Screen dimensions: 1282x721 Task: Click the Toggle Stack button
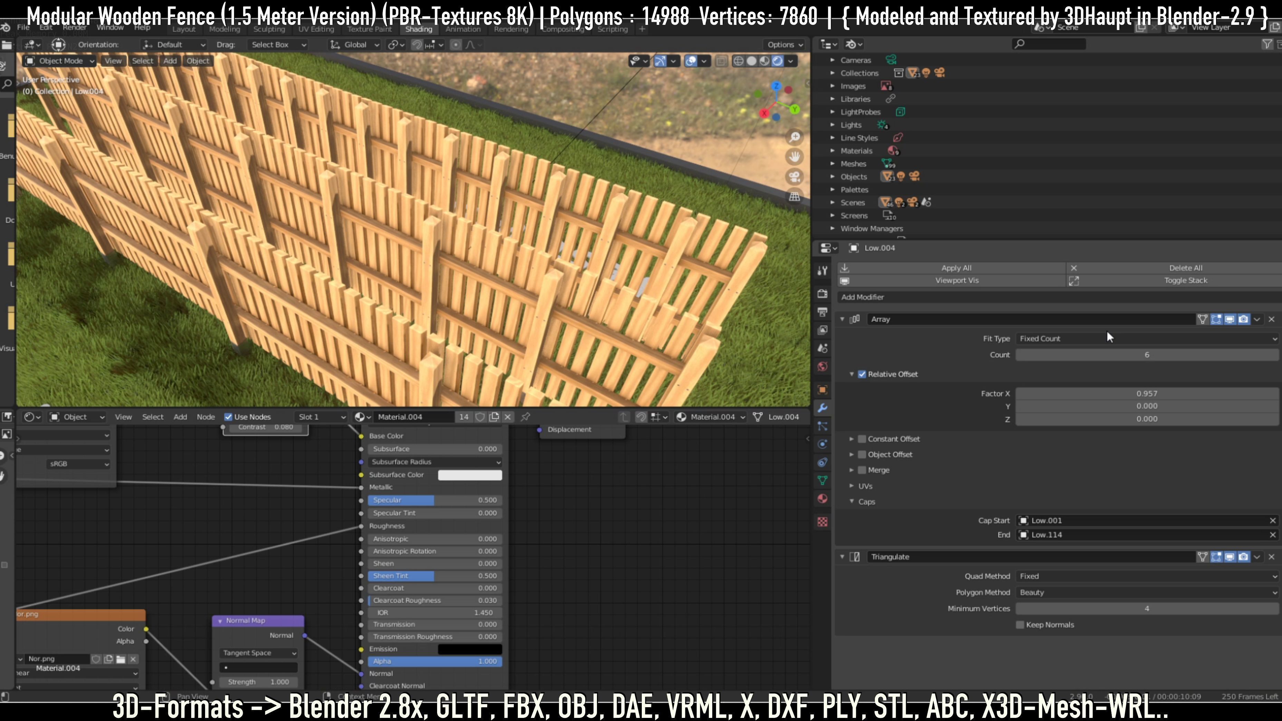click(x=1175, y=280)
